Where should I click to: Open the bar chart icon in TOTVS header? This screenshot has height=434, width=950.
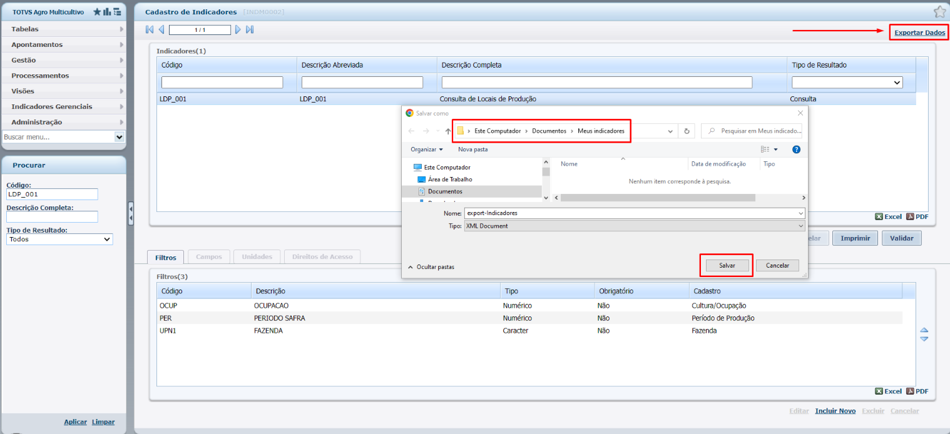[107, 12]
